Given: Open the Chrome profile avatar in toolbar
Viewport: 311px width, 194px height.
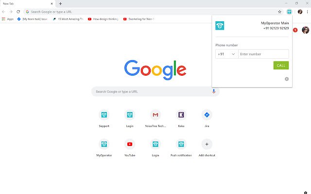Looking at the screenshot, I should [300, 12].
